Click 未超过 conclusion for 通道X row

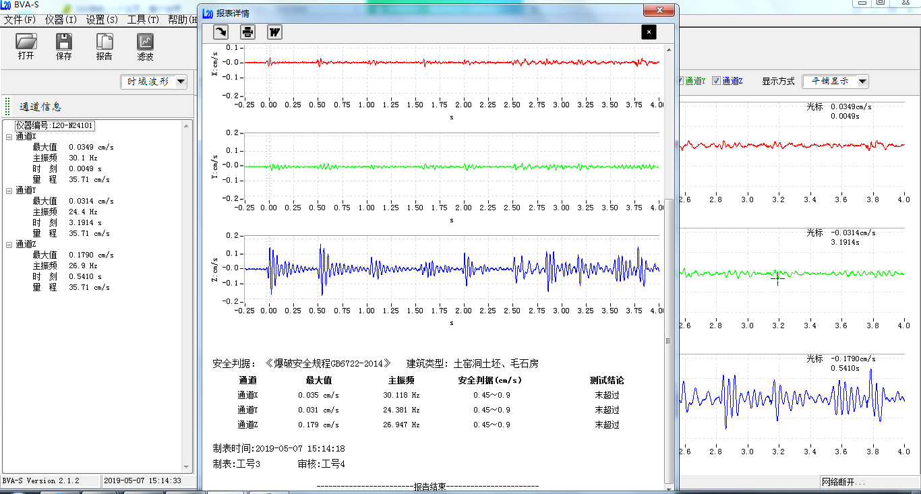click(x=607, y=395)
